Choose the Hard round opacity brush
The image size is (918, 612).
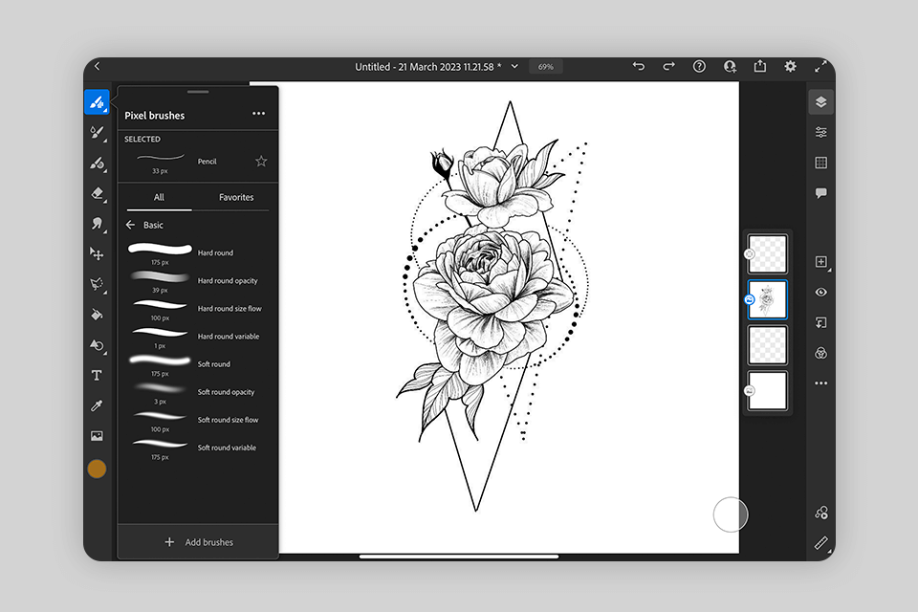[198, 280]
